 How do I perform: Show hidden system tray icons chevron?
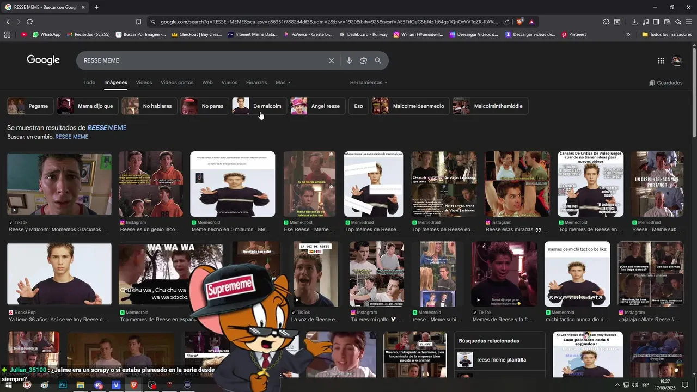(x=618, y=385)
